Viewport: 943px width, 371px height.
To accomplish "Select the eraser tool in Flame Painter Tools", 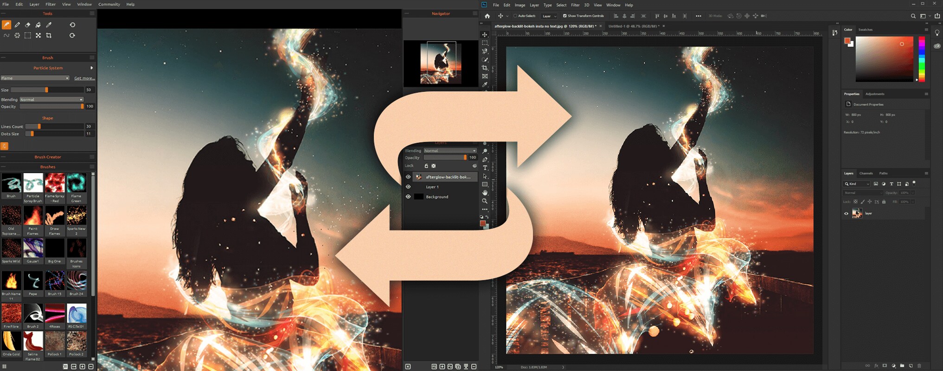I will (28, 25).
